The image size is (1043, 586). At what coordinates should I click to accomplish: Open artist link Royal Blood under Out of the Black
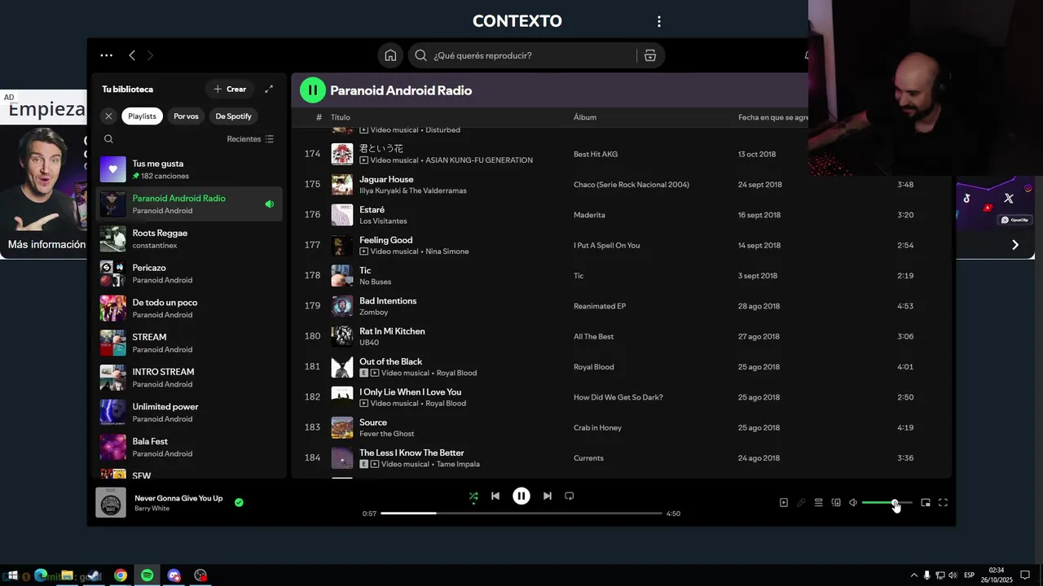tap(456, 373)
